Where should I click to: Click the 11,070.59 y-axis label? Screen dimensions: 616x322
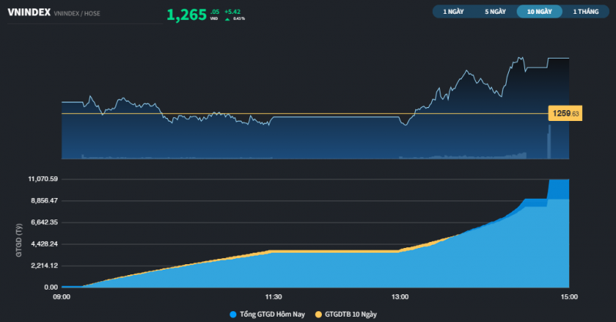43,179
